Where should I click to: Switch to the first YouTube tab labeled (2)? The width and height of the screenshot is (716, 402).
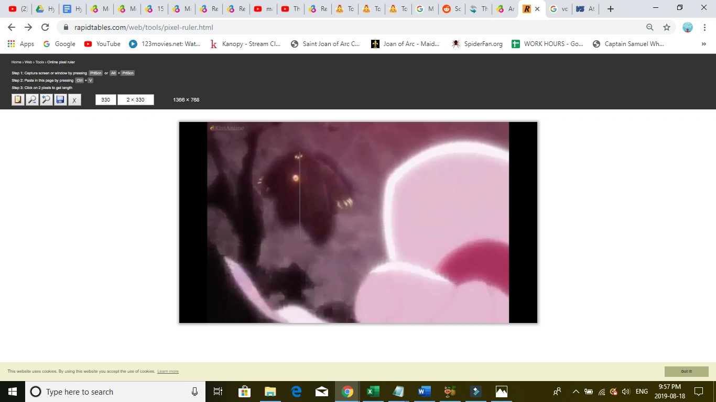click(18, 9)
